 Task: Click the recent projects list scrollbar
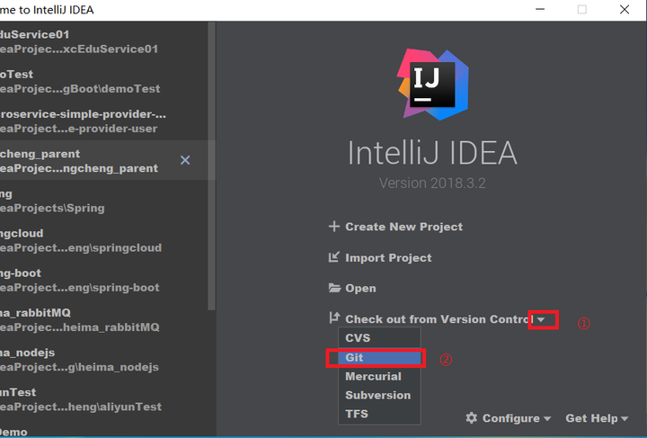212,165
